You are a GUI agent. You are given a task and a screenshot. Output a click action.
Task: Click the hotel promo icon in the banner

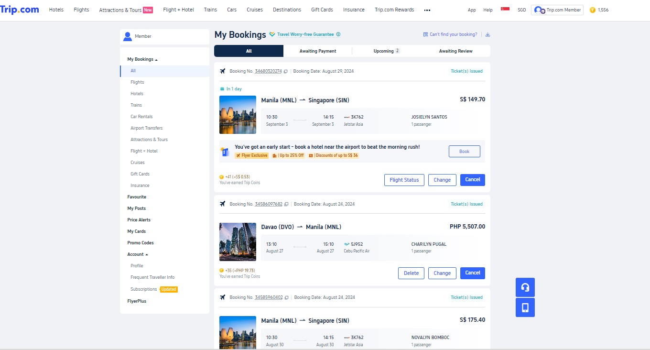225,152
